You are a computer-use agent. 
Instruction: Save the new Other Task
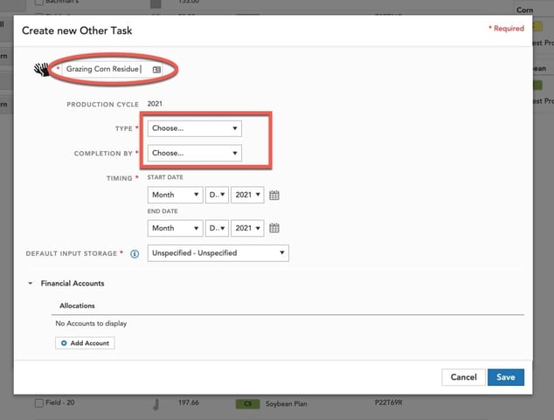click(506, 377)
